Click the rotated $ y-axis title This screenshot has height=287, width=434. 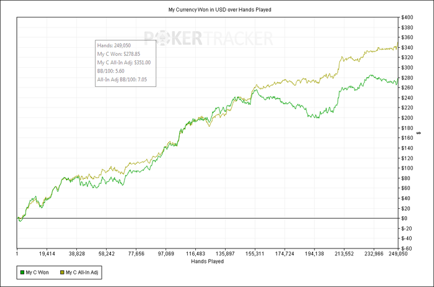pos(420,133)
